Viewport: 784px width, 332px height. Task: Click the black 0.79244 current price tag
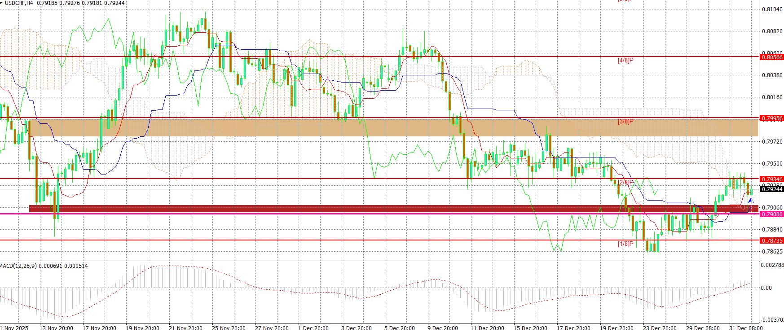tap(772, 189)
